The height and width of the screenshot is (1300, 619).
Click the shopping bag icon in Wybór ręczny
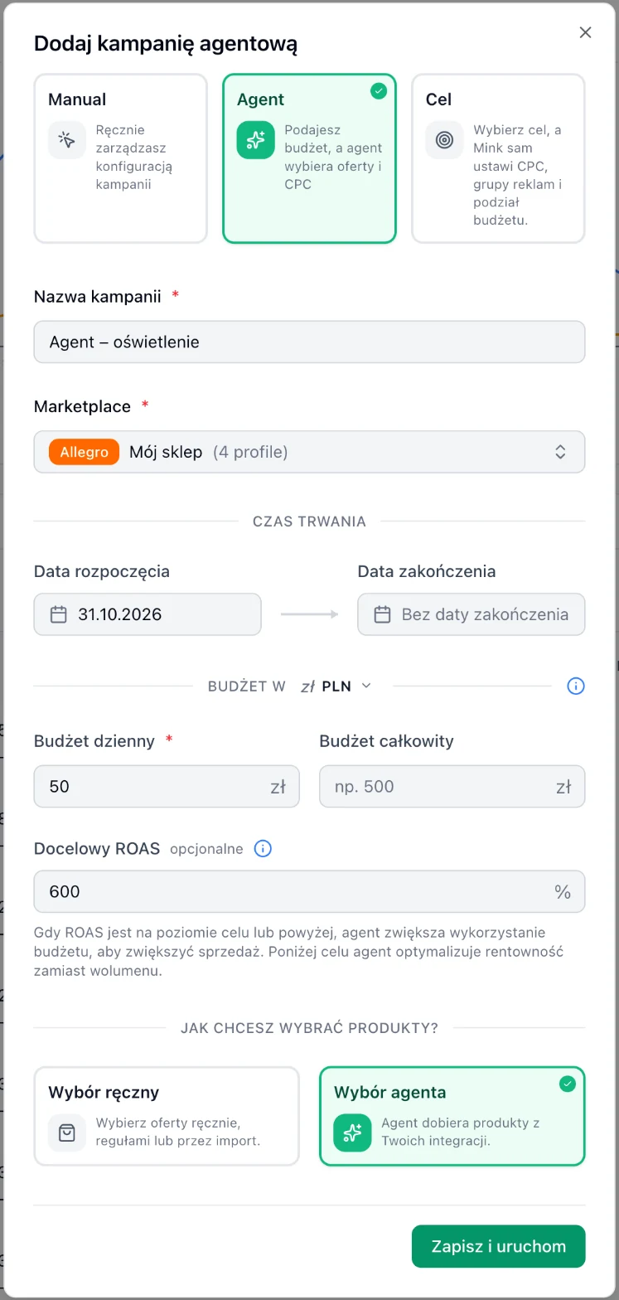(67, 1133)
